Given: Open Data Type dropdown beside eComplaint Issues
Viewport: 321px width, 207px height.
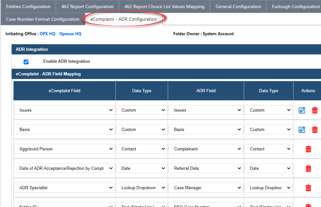Looking at the screenshot, I should (x=142, y=110).
